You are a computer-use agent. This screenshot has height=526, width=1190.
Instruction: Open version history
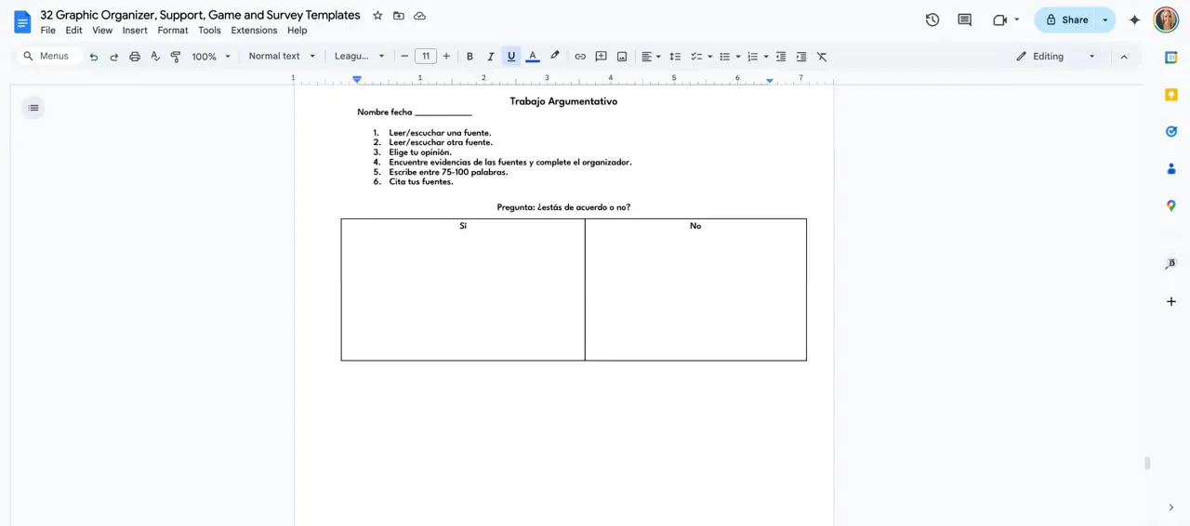coord(932,20)
